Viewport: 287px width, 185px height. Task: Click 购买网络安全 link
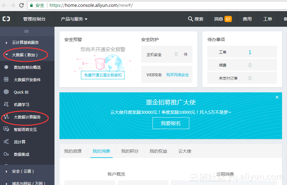click(177, 75)
